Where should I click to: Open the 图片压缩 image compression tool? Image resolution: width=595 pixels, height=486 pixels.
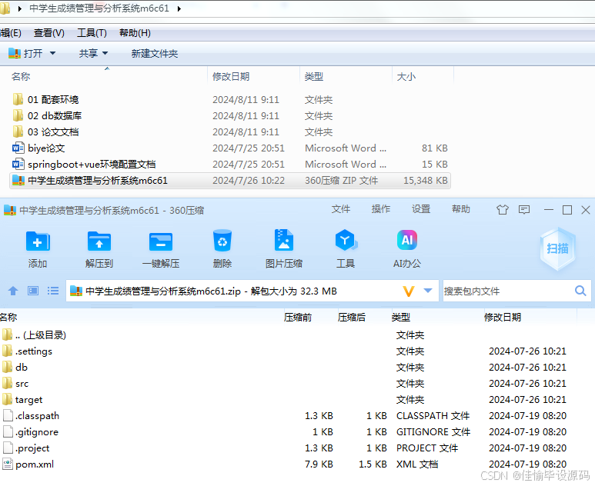point(284,241)
